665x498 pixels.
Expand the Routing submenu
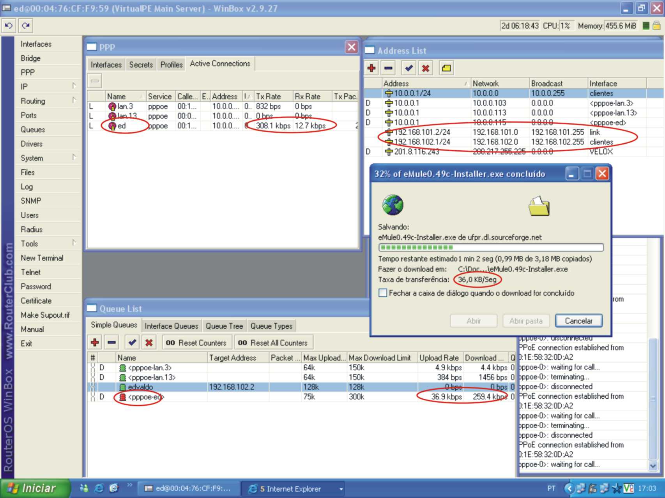(x=47, y=101)
